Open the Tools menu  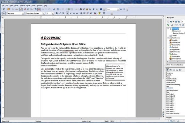pos(33,5)
